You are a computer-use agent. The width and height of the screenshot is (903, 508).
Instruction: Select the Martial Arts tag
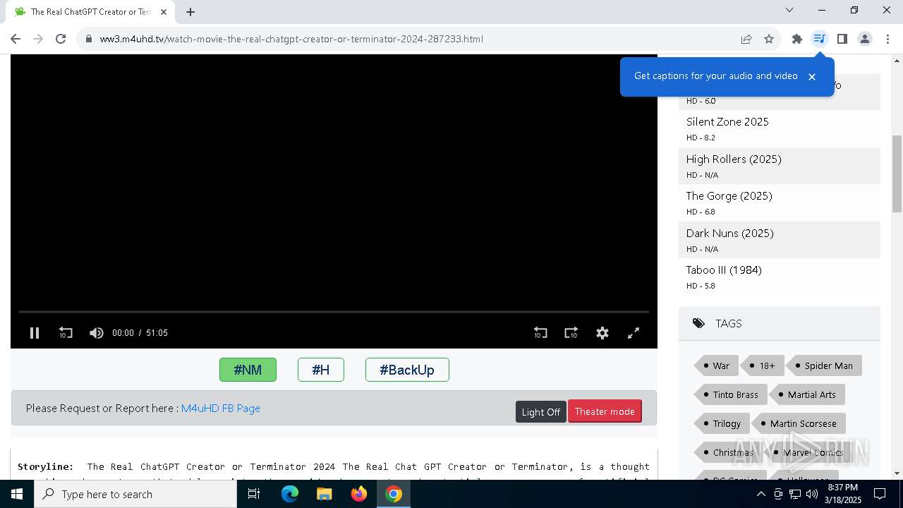(806, 394)
